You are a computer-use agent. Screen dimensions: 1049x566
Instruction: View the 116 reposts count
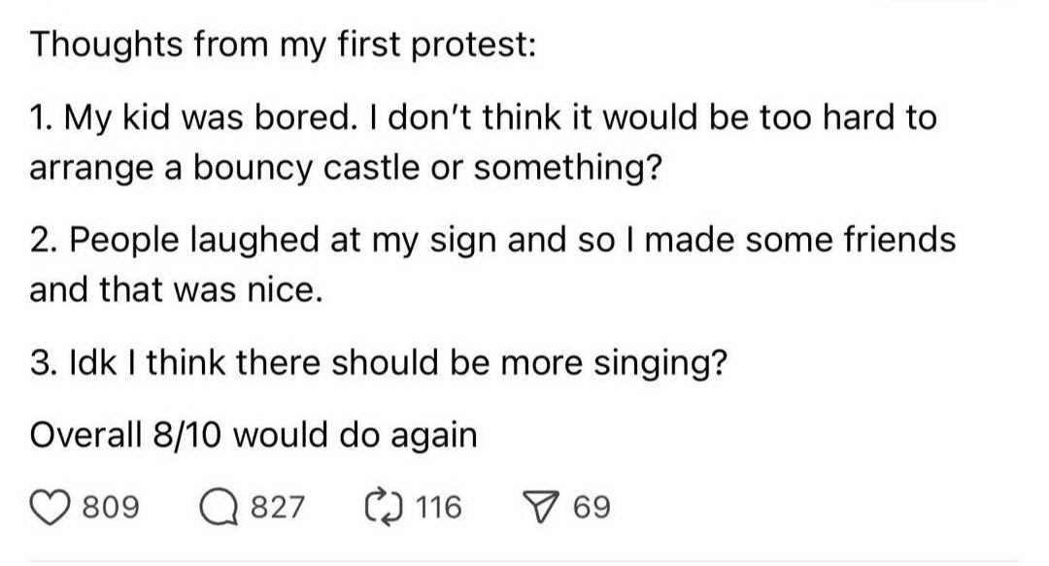coord(438,507)
